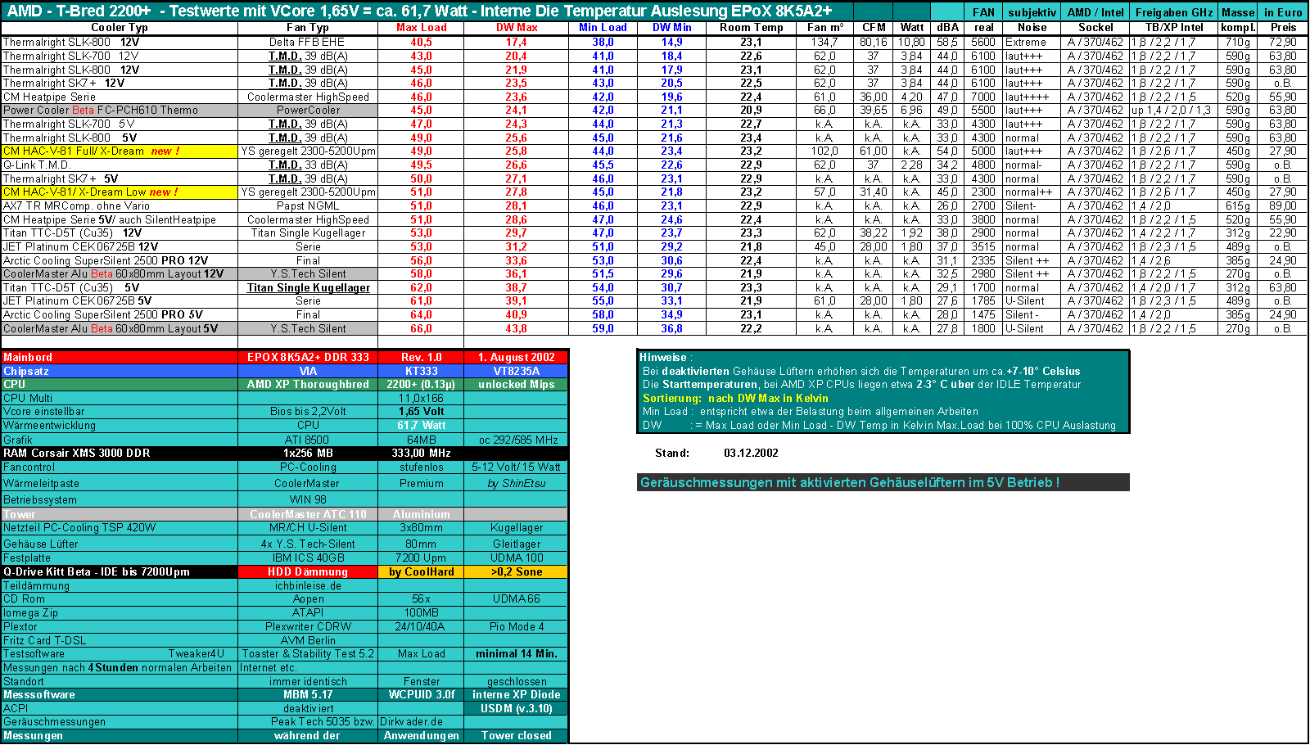Select the 'KT333' chipset cell
Image resolution: width=1310 pixels, height=745 pixels.
click(x=421, y=372)
